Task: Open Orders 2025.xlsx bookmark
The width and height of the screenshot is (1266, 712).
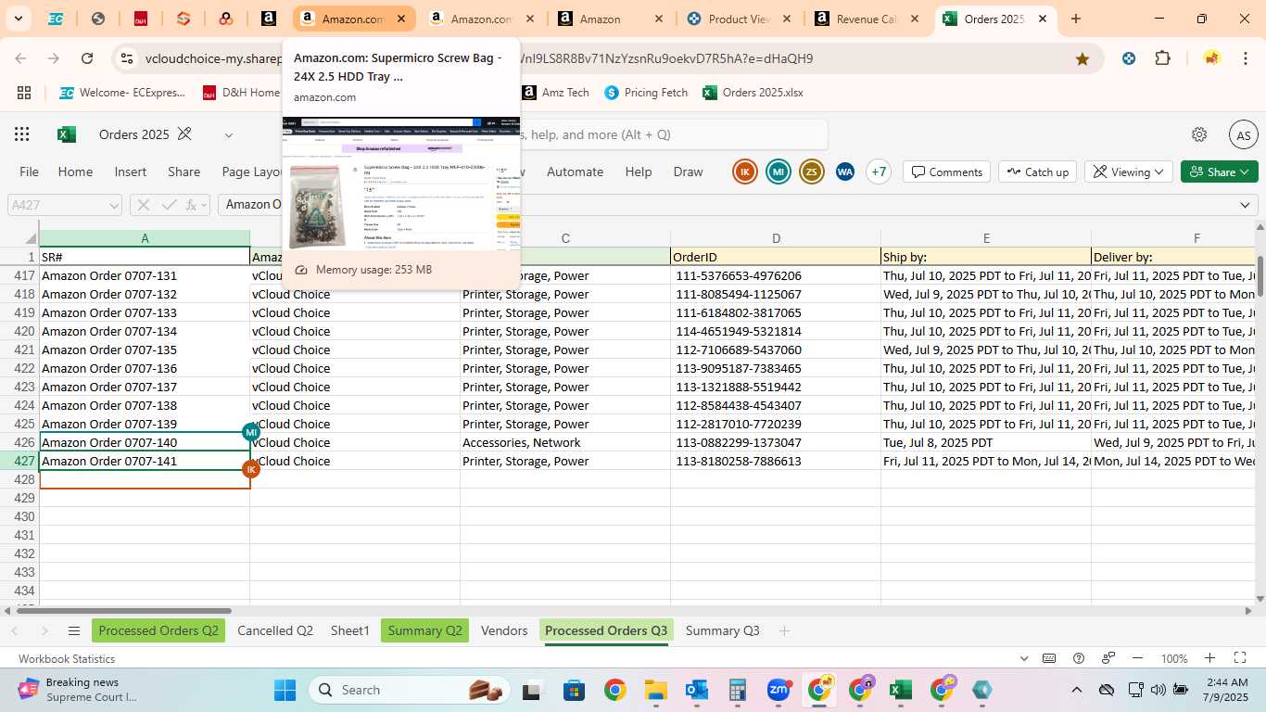Action: [x=753, y=93]
